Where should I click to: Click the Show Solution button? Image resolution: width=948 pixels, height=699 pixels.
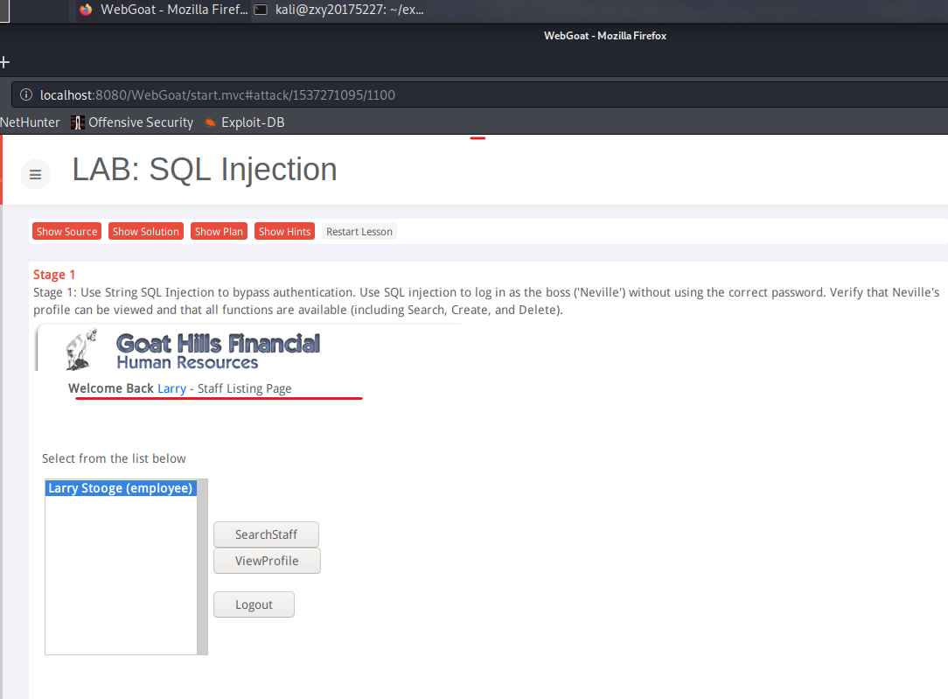click(x=146, y=232)
